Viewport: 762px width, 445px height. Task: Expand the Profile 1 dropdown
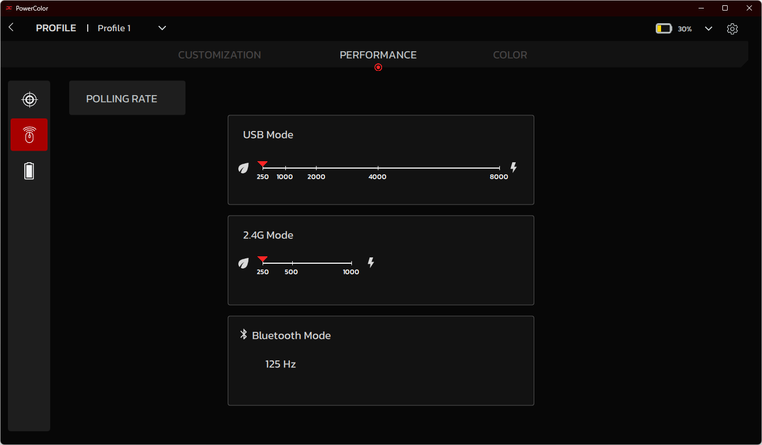coord(162,28)
